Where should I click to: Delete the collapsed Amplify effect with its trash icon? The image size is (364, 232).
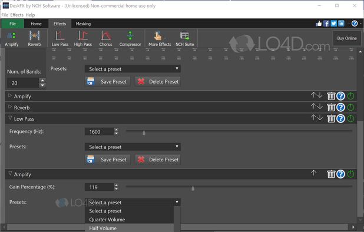(x=331, y=96)
